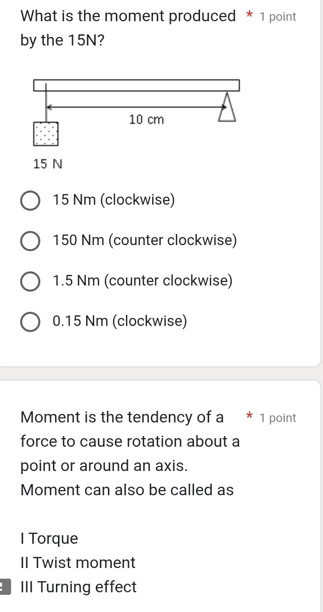Click the hanging 15 N weight block

46,133
